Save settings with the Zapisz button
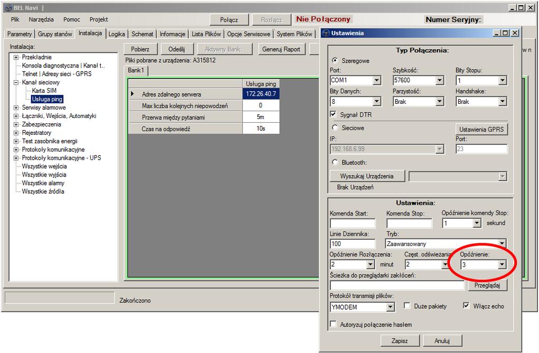 [400, 341]
